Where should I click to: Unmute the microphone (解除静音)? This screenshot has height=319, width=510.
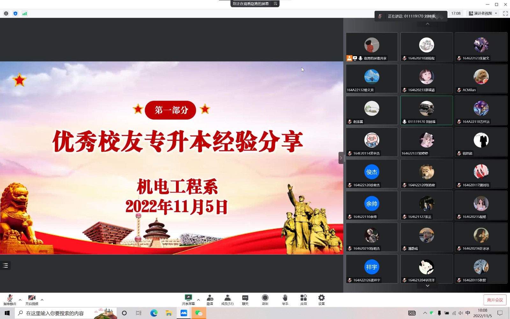coord(10,300)
